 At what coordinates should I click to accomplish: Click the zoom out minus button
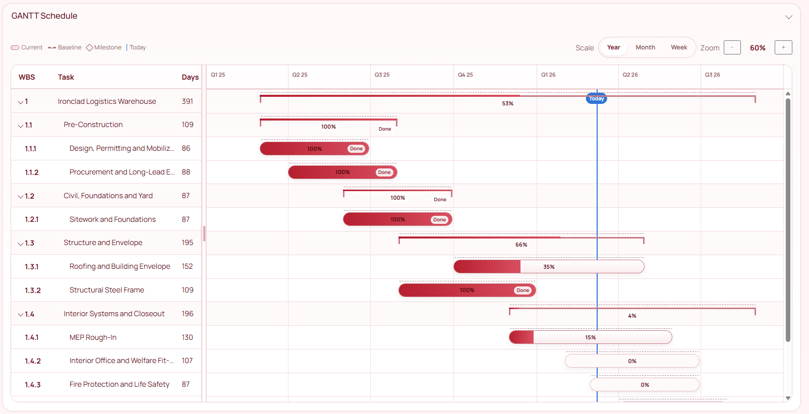click(732, 47)
